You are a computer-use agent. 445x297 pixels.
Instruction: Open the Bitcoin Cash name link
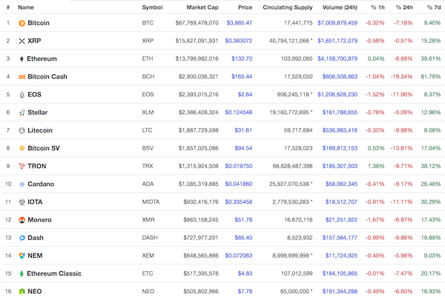pos(47,76)
